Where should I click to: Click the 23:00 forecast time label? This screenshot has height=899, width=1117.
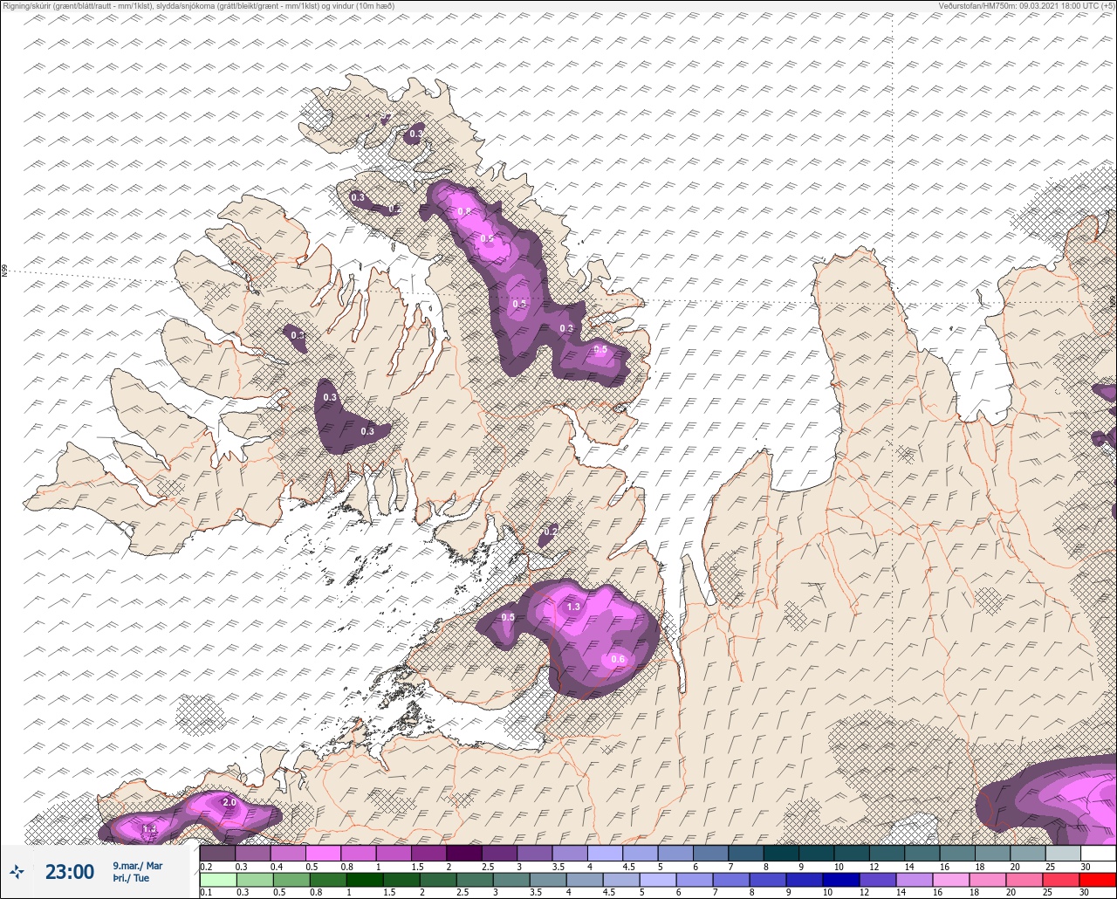tap(70, 872)
